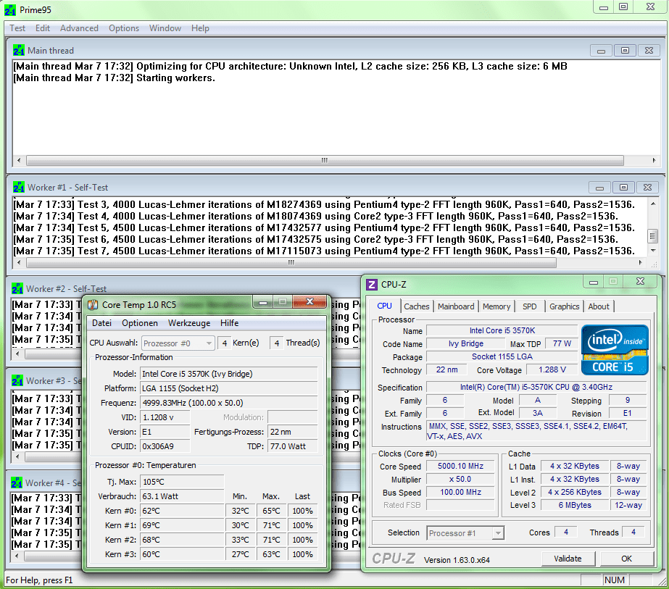Click the Main thread window icon

(18, 50)
